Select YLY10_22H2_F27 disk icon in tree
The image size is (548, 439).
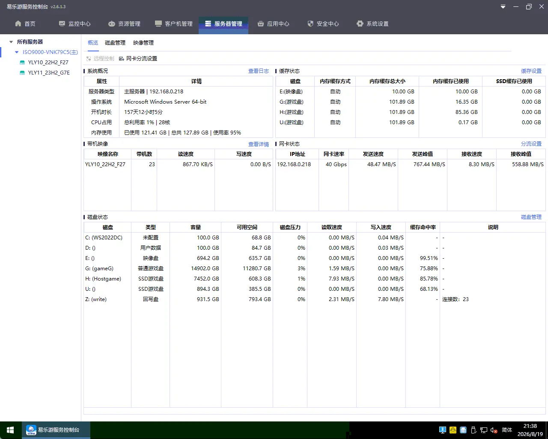[x=23, y=63]
